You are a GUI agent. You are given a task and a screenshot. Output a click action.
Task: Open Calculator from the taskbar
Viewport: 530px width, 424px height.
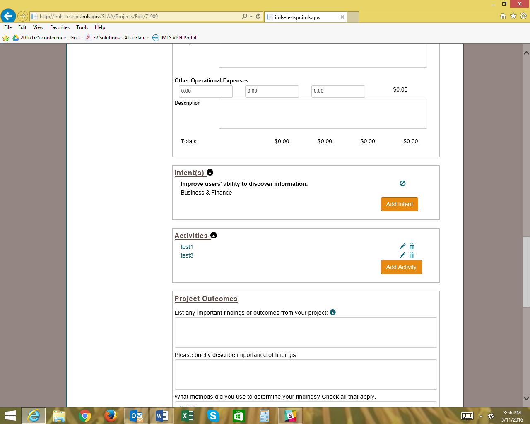point(265,416)
